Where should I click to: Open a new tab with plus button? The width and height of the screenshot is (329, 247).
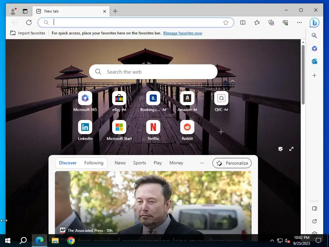coord(115,11)
